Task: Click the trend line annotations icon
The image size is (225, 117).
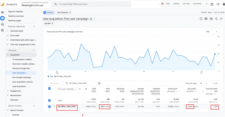Action: coord(221,19)
